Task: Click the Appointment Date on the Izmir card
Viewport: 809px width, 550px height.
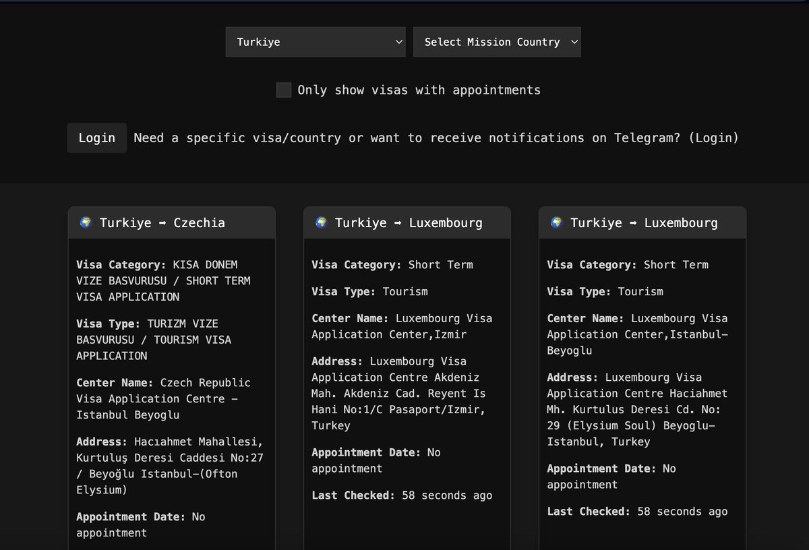Action: [x=376, y=460]
